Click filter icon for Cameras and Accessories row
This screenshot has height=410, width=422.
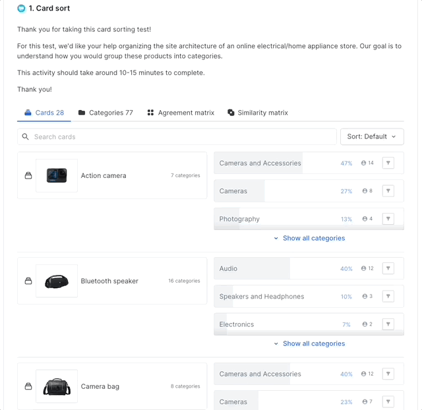[x=388, y=163]
